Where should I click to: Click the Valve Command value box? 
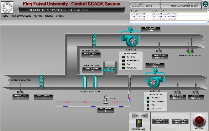(x=105, y=110)
